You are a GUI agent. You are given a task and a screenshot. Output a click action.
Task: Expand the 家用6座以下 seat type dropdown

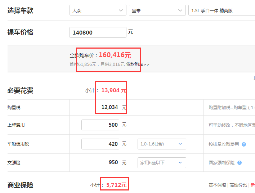pos(162,163)
